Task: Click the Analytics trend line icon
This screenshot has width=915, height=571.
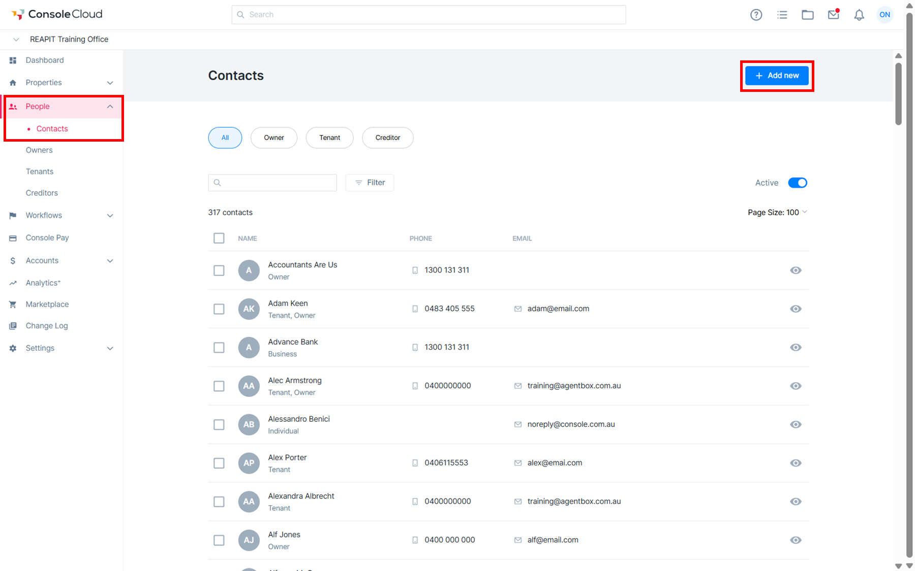Action: (13, 283)
